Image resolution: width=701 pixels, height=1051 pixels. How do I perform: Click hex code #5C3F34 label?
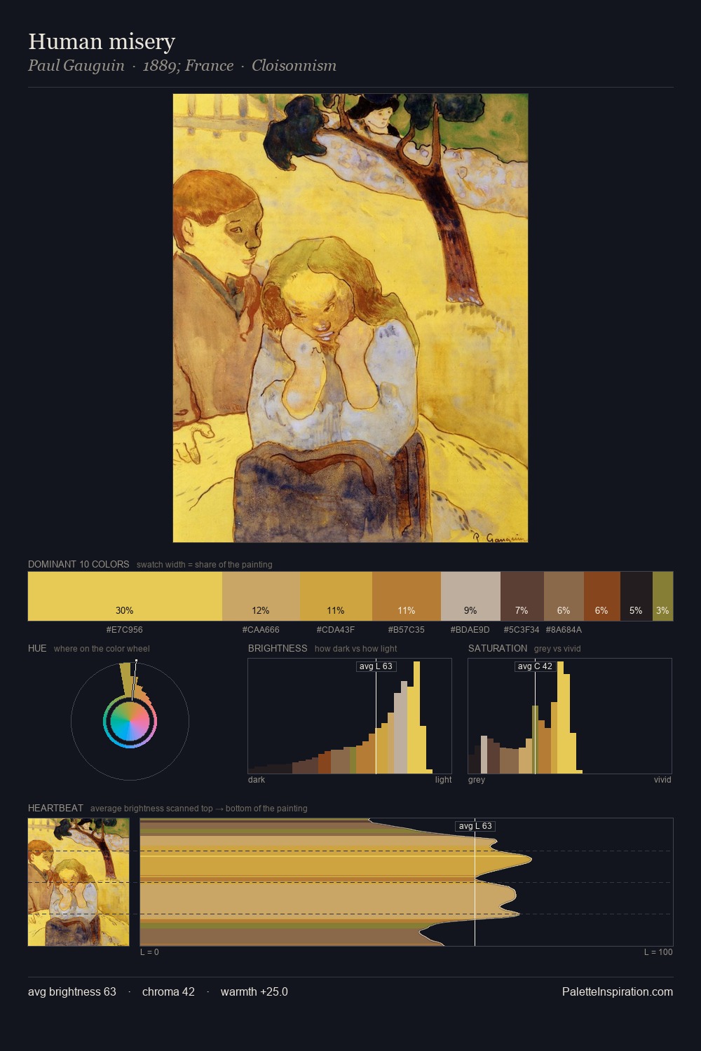pyautogui.click(x=522, y=629)
